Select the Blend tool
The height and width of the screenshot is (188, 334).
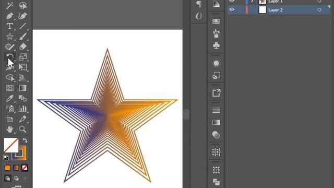22,98
